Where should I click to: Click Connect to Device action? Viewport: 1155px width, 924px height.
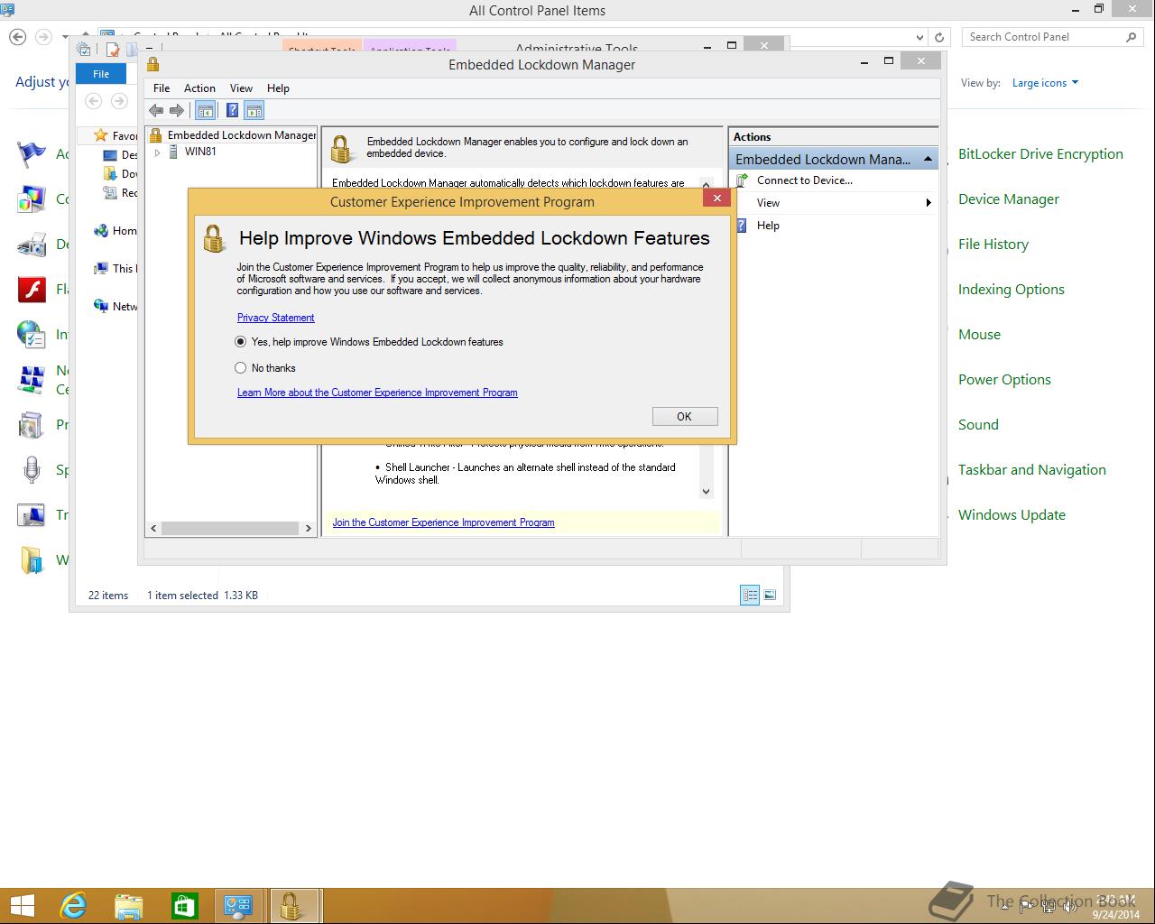click(804, 180)
